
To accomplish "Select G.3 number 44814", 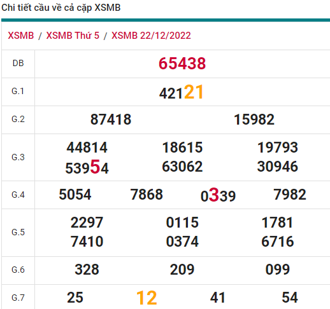I will [87, 148].
